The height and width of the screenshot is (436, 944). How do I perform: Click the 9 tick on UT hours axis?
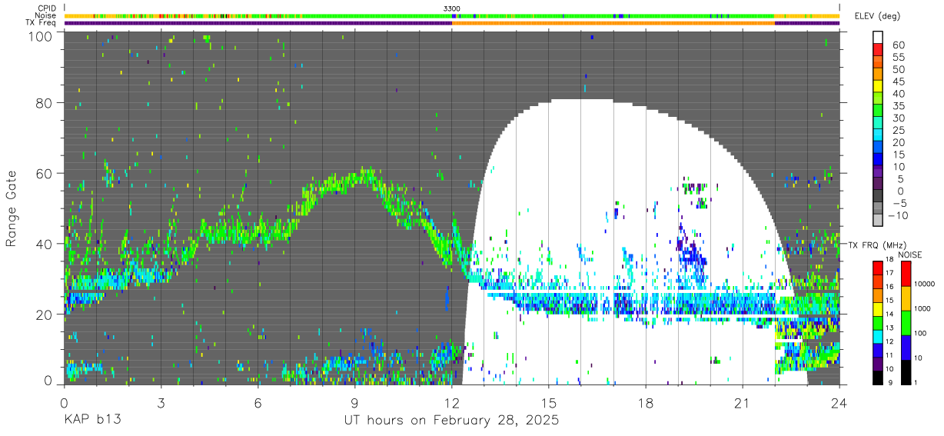354,401
